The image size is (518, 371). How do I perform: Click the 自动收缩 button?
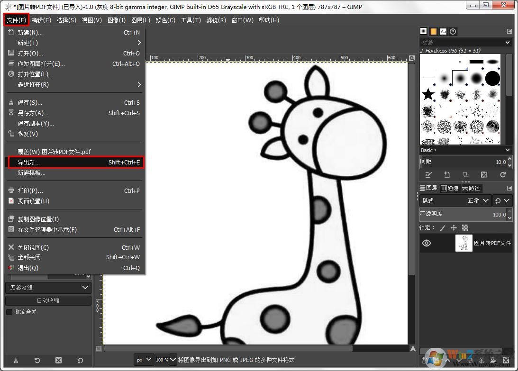(x=48, y=300)
